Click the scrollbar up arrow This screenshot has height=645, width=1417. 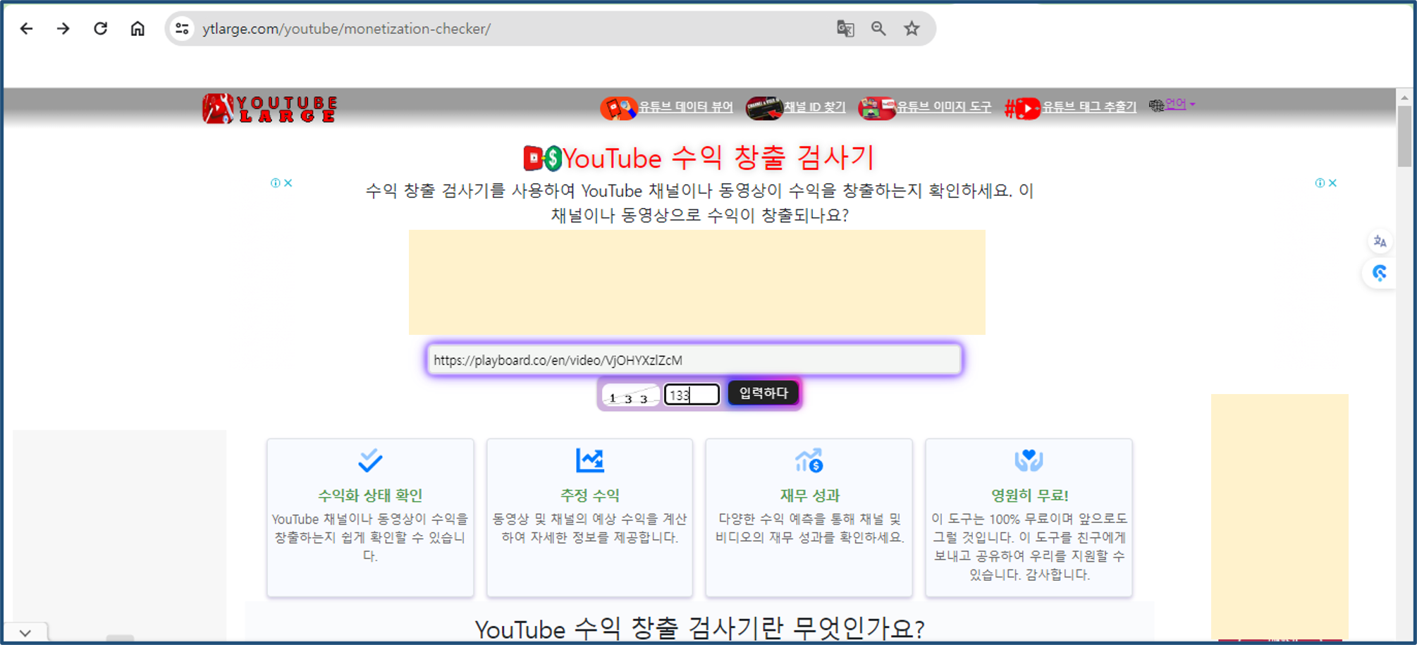tap(1404, 97)
